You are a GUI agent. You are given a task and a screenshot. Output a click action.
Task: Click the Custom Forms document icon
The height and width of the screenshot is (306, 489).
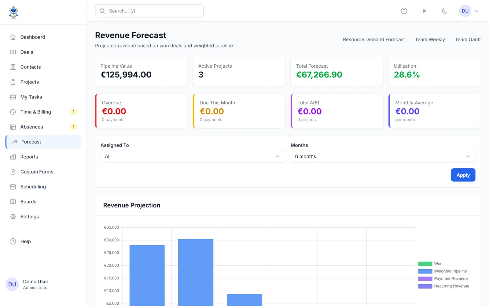(x=13, y=172)
